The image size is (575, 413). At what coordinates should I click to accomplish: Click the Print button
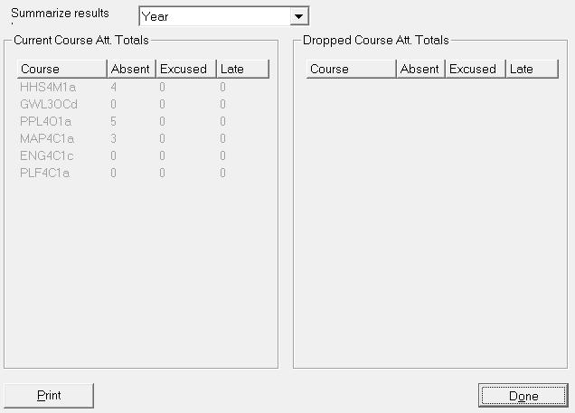point(49,396)
